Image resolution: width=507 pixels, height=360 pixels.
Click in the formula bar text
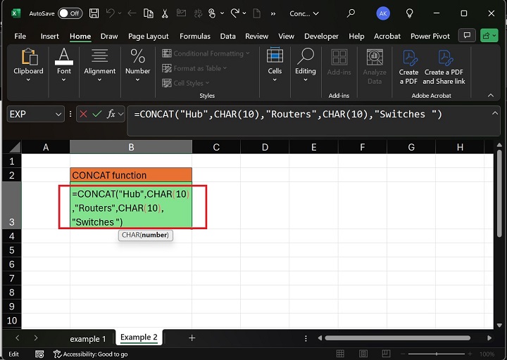point(289,114)
